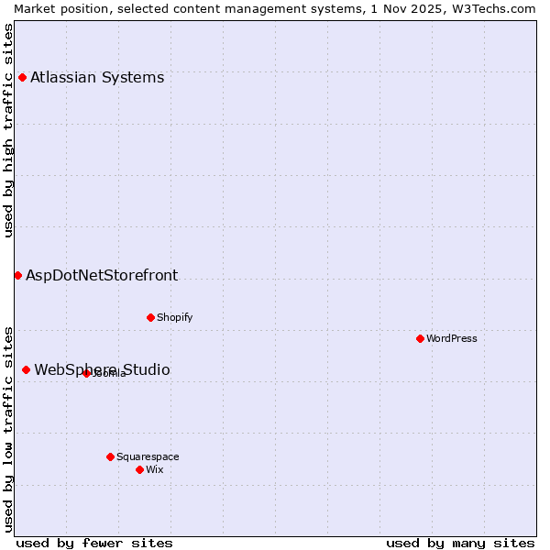Click the Joomla data point marker
The width and height of the screenshot is (550, 550).
click(x=86, y=373)
